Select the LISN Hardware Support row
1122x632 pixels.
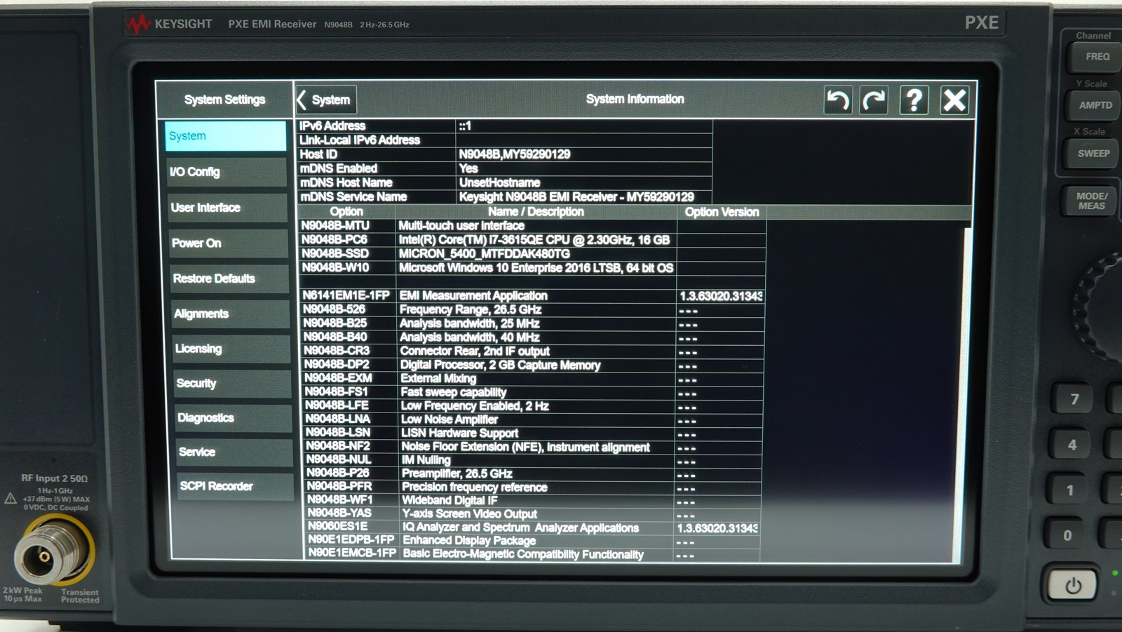pyautogui.click(x=532, y=433)
